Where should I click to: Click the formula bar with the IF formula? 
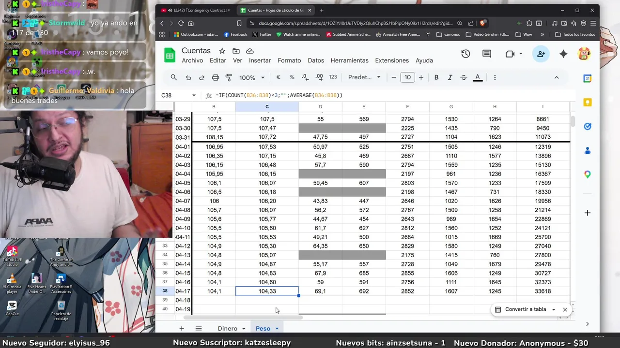(x=392, y=95)
